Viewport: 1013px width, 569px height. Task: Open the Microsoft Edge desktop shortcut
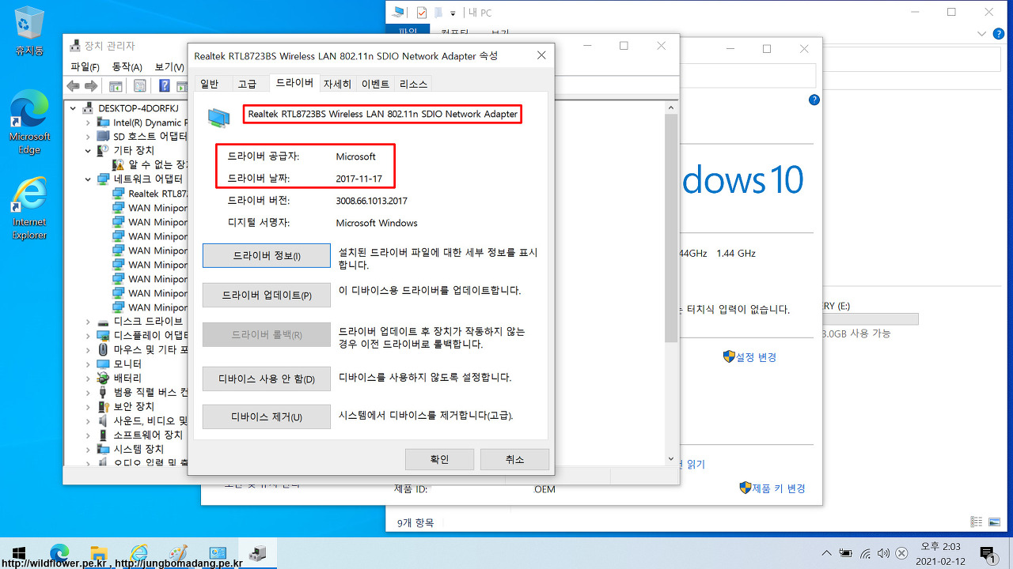pos(29,122)
